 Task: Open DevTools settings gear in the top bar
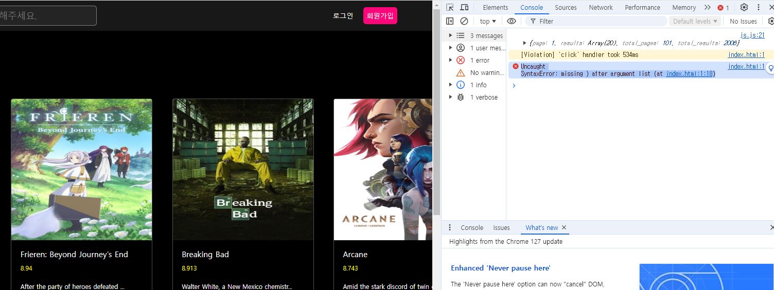[744, 7]
